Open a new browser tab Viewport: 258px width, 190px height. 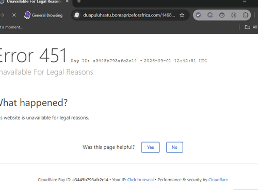pyautogui.click(x=79, y=2)
